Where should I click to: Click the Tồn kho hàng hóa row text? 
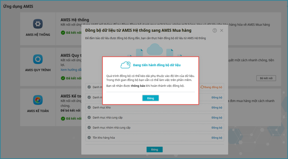[103, 138]
